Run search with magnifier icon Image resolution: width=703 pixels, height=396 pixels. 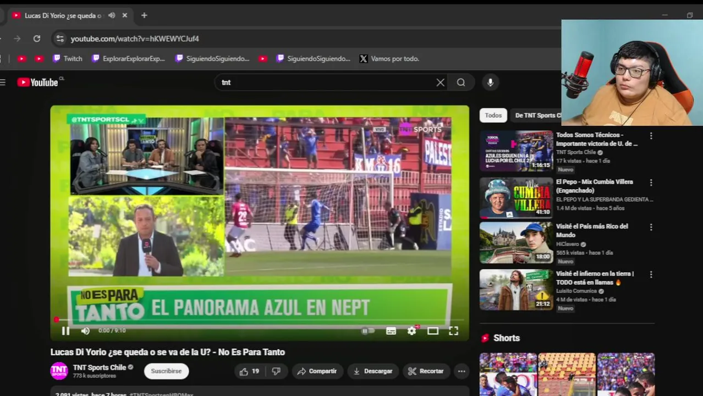tap(461, 82)
